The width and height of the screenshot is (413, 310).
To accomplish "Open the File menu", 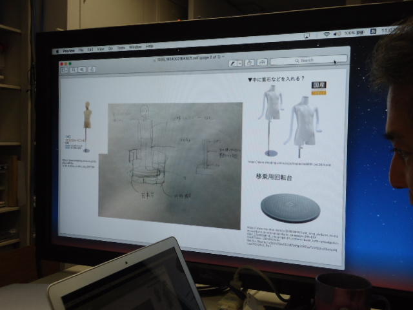I will [x=81, y=50].
